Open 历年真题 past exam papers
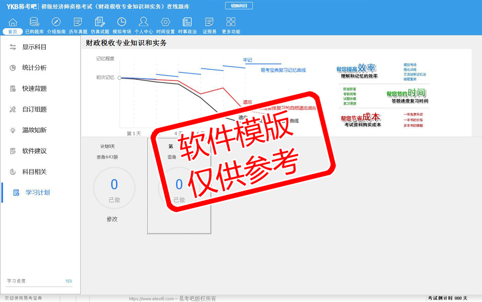Image resolution: width=482 pixels, height=302 pixels. pyautogui.click(x=78, y=26)
